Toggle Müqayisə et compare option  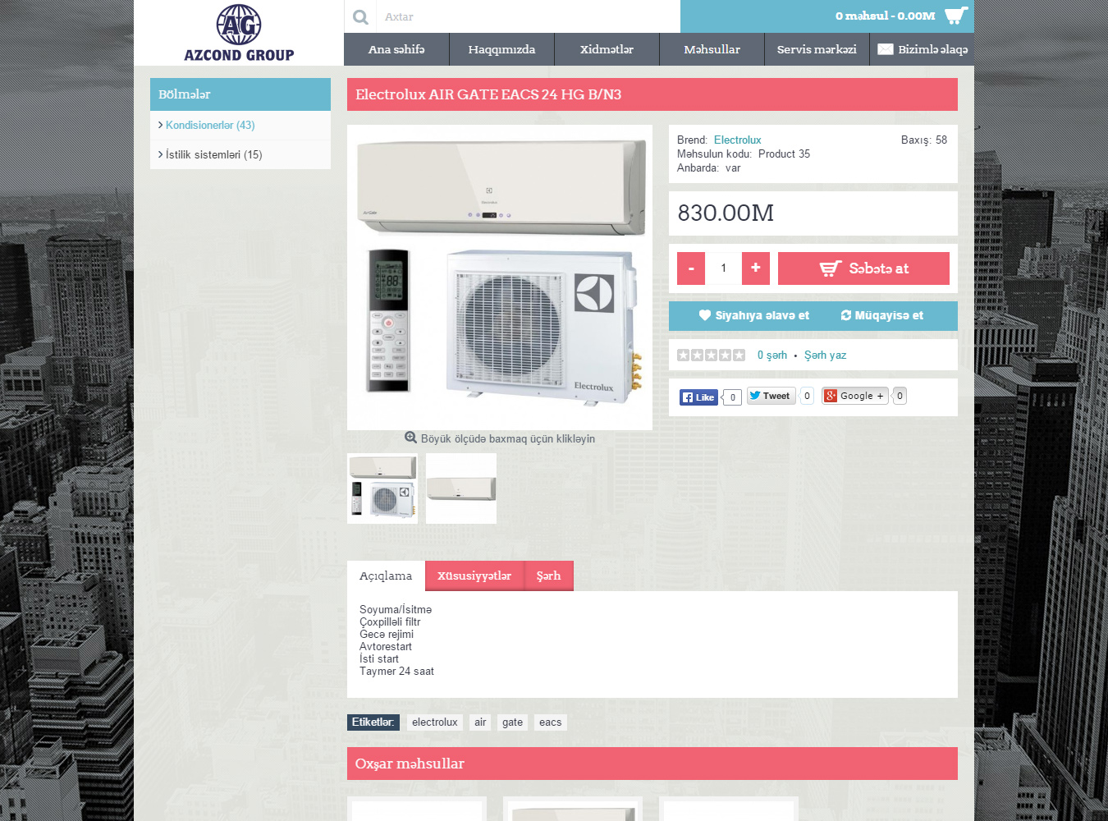[881, 315]
